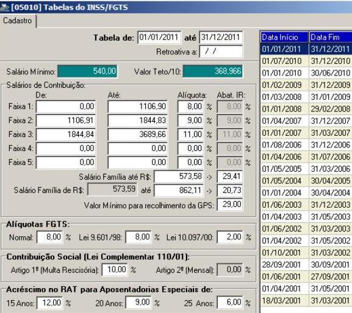The image size is (352, 313).
Task: Click the minimum GPS value field 29,00
Action: coord(230,205)
